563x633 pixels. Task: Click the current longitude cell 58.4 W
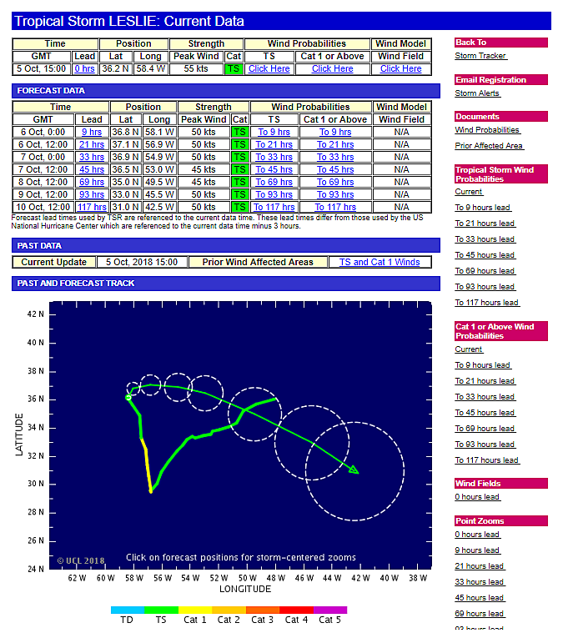point(151,69)
